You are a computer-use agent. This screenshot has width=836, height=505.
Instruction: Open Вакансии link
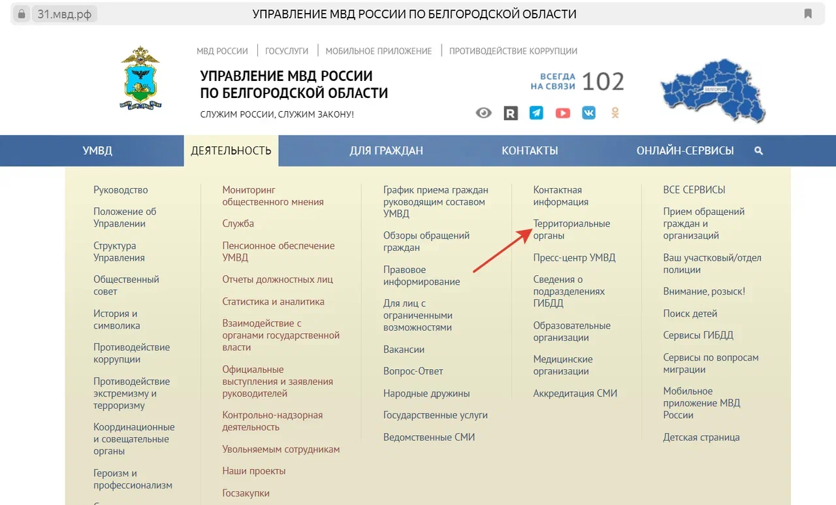[404, 350]
